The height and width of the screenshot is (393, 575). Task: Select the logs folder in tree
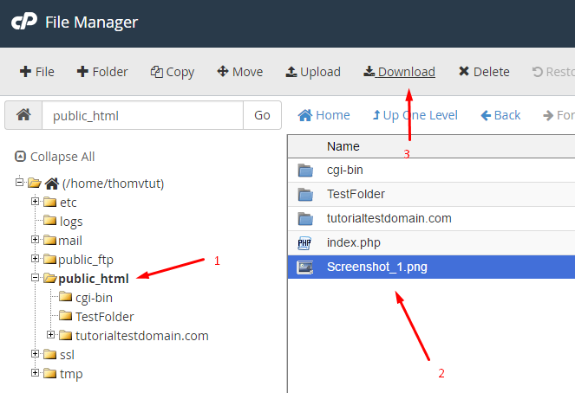[x=71, y=222]
